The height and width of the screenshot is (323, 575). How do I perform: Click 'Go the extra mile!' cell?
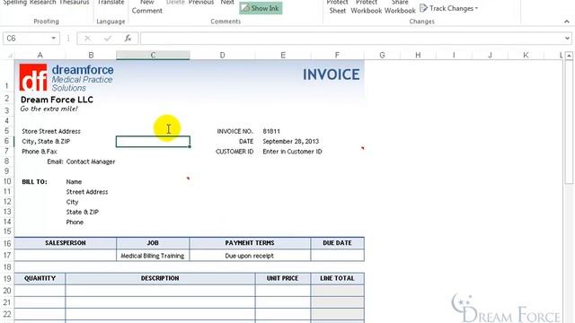(x=49, y=109)
